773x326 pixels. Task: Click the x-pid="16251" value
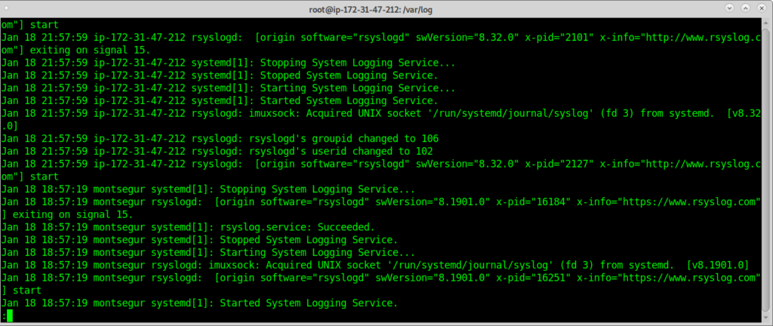tap(529, 277)
